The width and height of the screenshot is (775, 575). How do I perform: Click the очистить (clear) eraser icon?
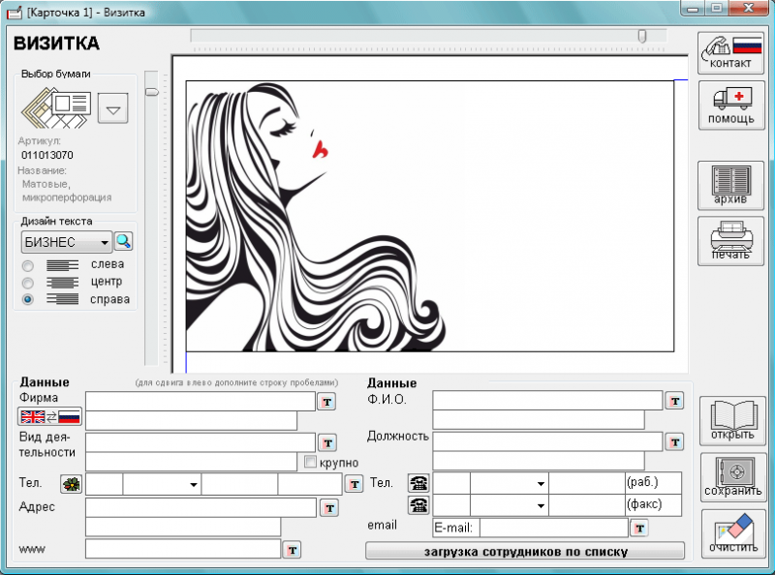pyautogui.click(x=734, y=534)
